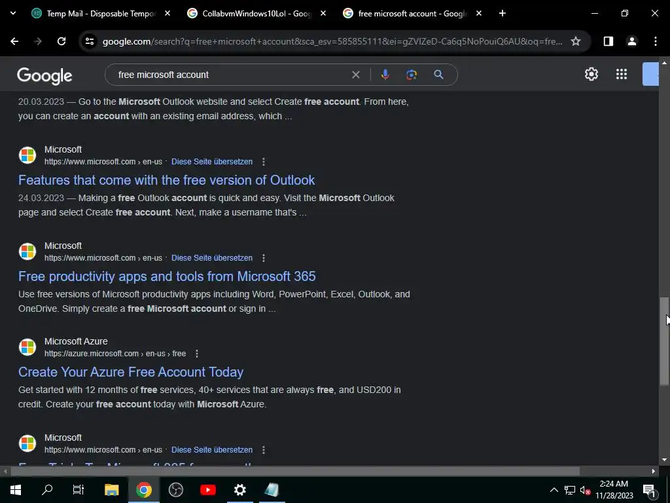The image size is (670, 503).
Task: Open File Explorer from taskbar
Action: click(111, 490)
